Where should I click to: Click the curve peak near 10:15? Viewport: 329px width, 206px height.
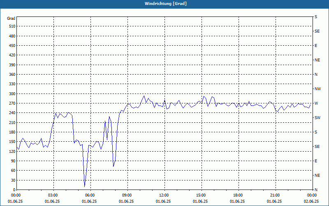pos(144,96)
